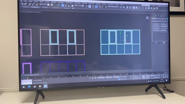Choose the Rectangular Selection Region icon
Screen dimensions: 185x104
point(55,5)
